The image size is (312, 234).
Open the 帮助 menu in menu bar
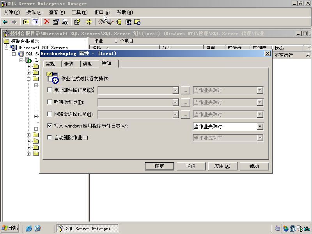(125, 12)
